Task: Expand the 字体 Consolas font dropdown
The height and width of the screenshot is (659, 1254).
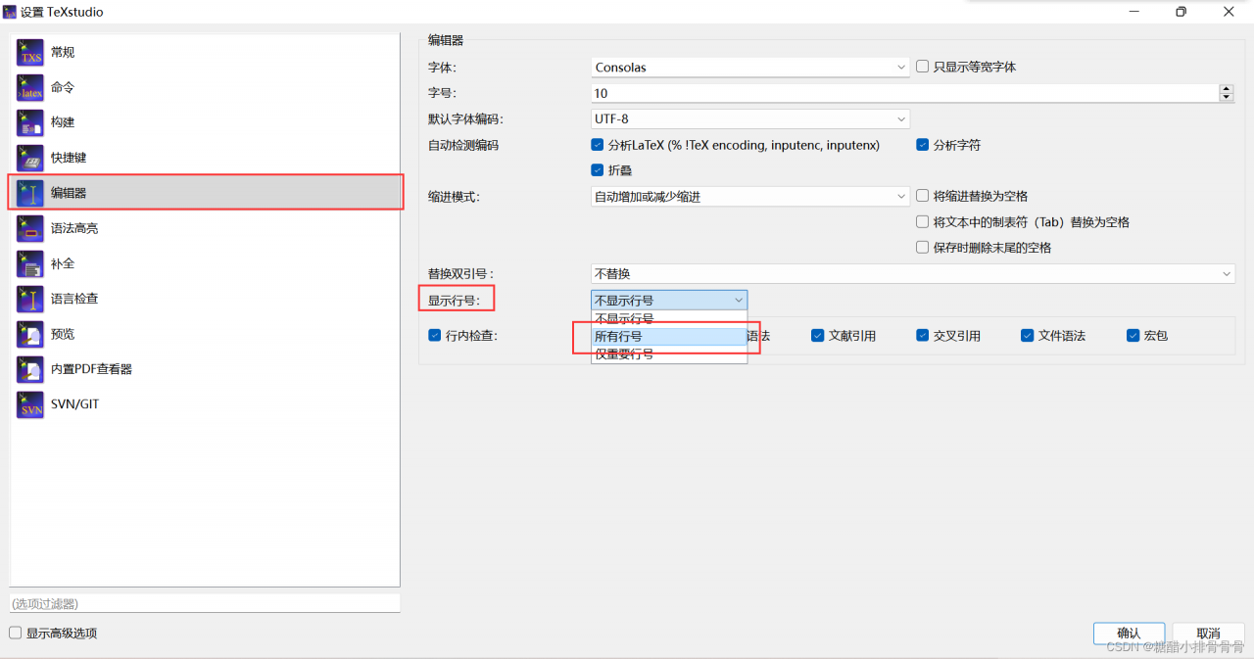Action: (x=750, y=68)
